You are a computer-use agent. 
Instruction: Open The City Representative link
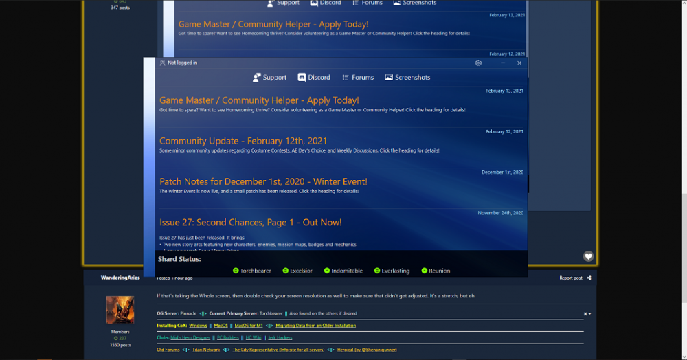pos(278,350)
